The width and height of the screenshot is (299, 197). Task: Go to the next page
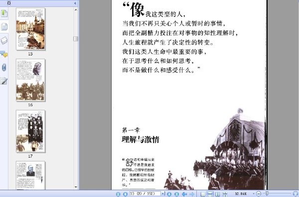[169, 194]
